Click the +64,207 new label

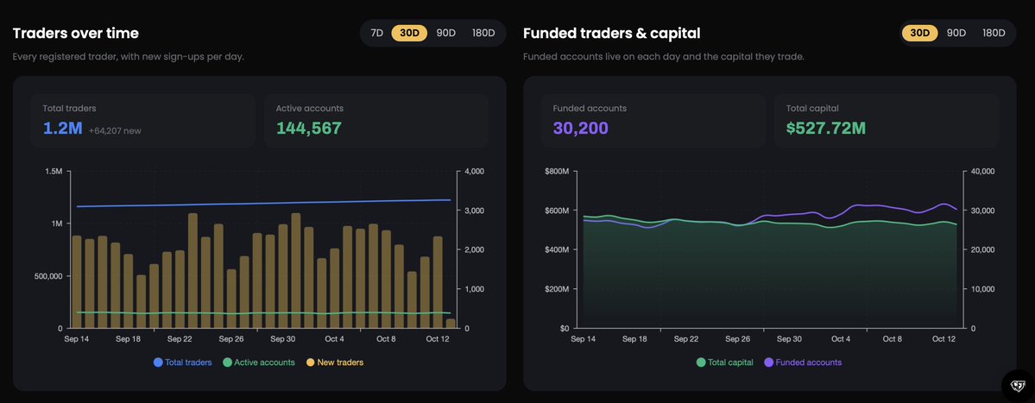(x=115, y=130)
